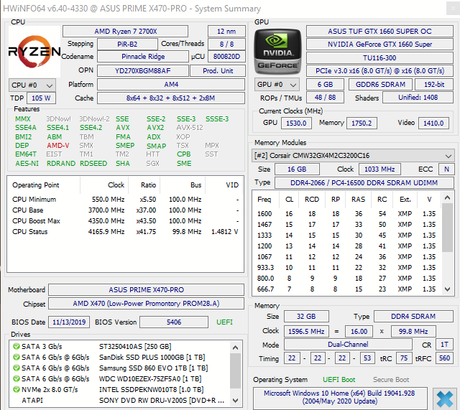Click the RAS column header in memory table

pos(358,200)
